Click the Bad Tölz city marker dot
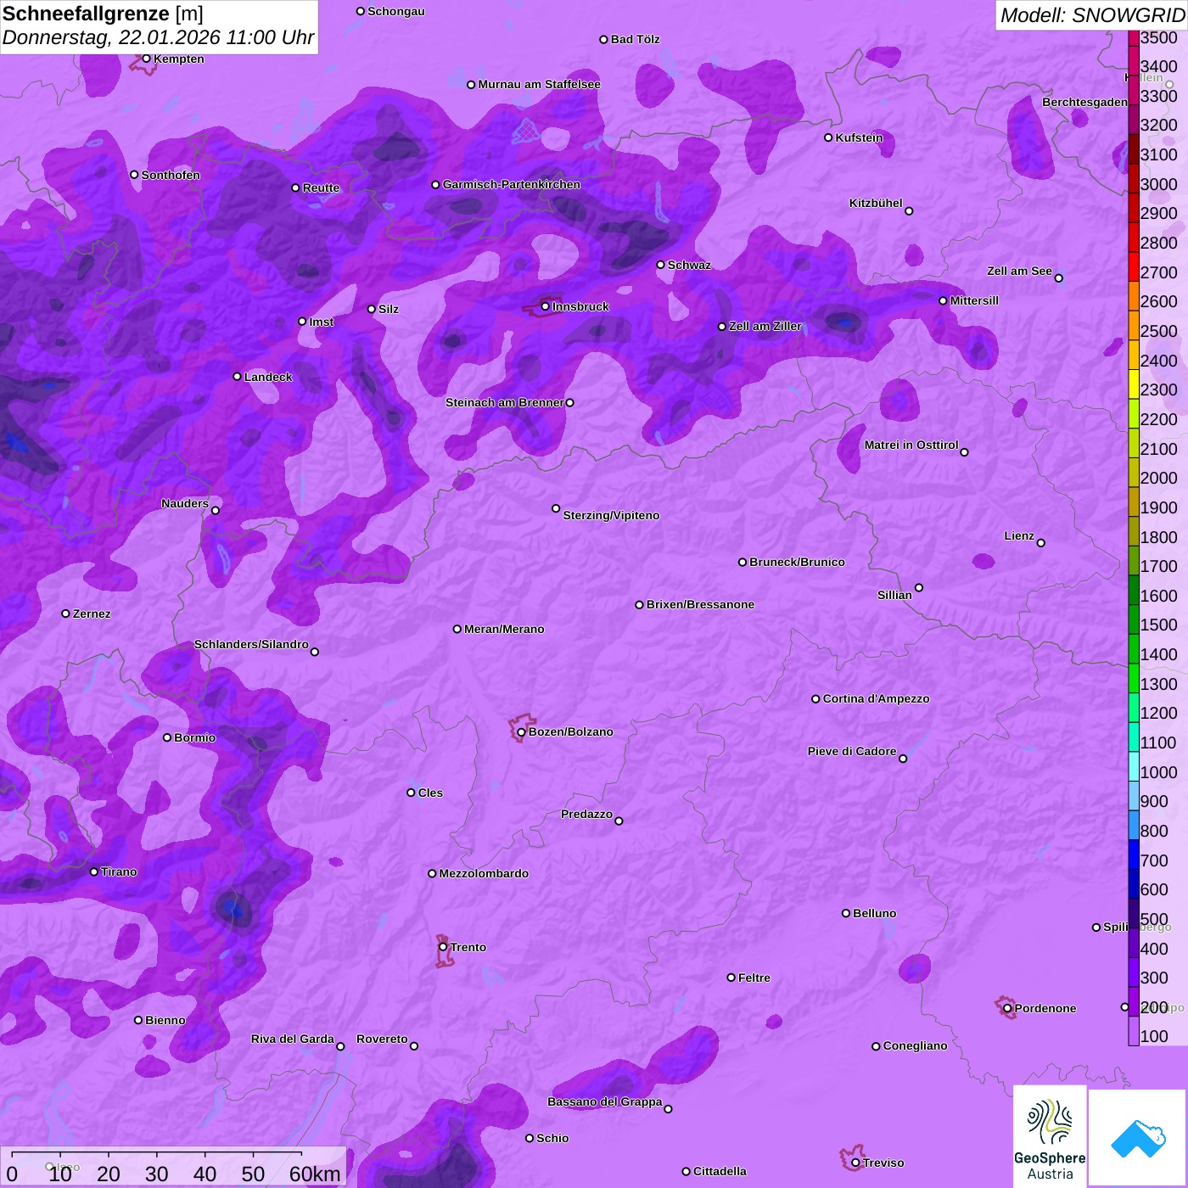Image resolution: width=1188 pixels, height=1188 pixels. coord(603,39)
